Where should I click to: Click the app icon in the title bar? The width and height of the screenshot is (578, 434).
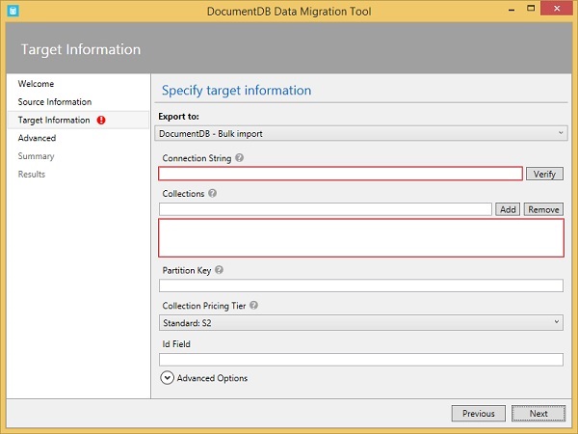point(13,12)
